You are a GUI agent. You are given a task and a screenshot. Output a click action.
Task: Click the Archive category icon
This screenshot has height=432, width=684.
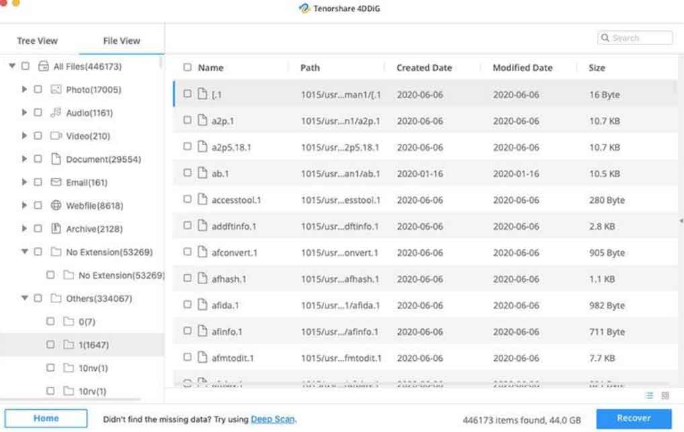pyautogui.click(x=56, y=228)
